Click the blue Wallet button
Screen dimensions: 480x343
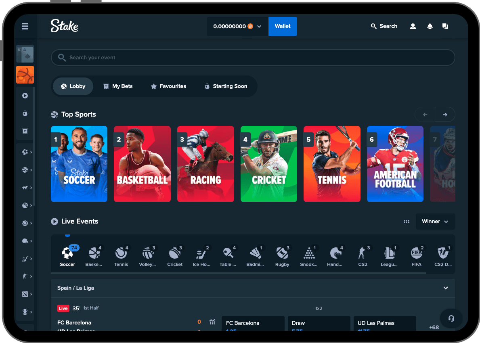pos(283,26)
